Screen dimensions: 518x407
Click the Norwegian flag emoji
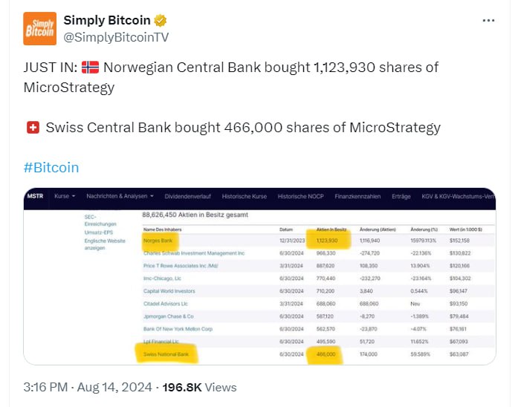pos(90,68)
